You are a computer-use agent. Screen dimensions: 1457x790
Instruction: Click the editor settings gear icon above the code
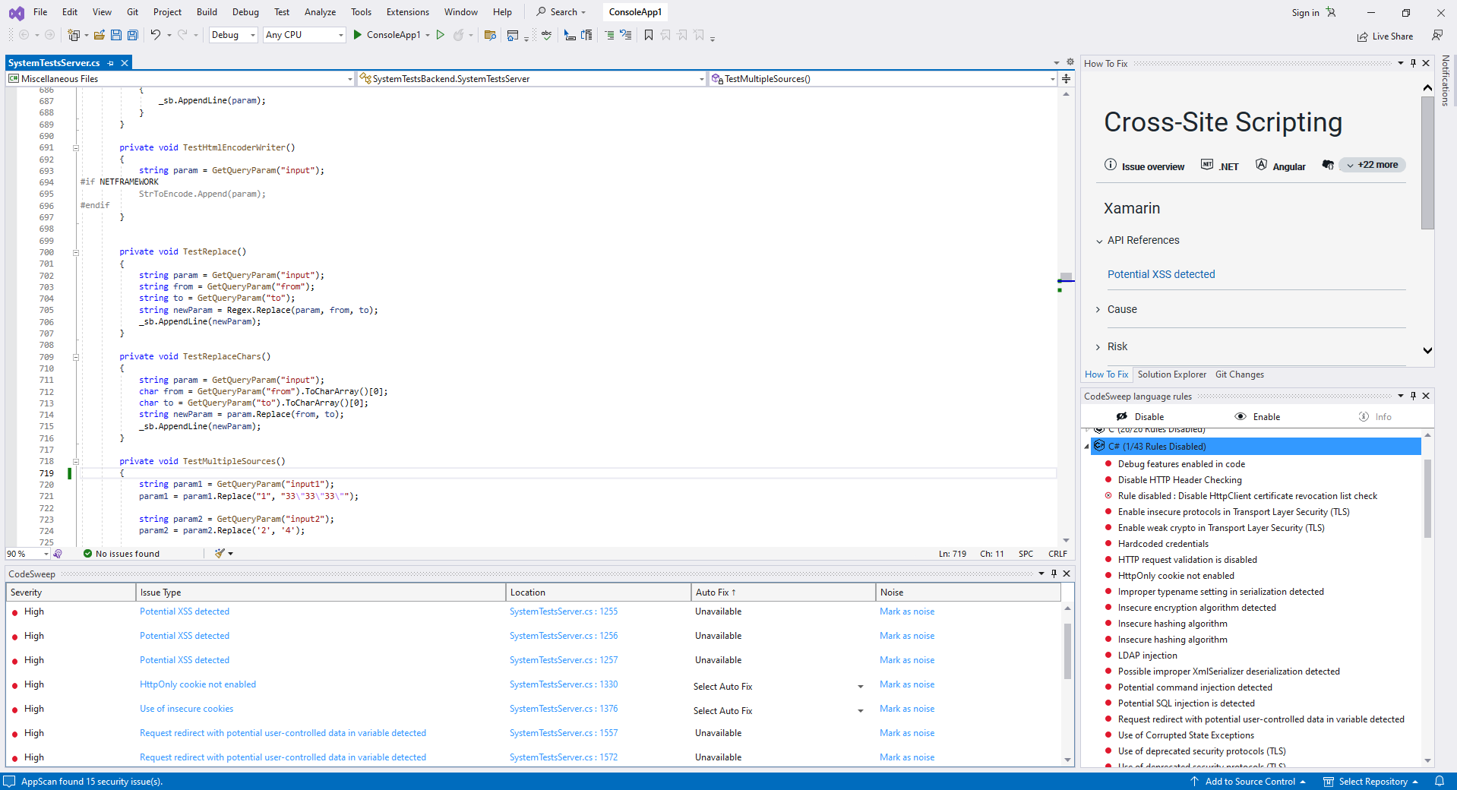[1070, 62]
